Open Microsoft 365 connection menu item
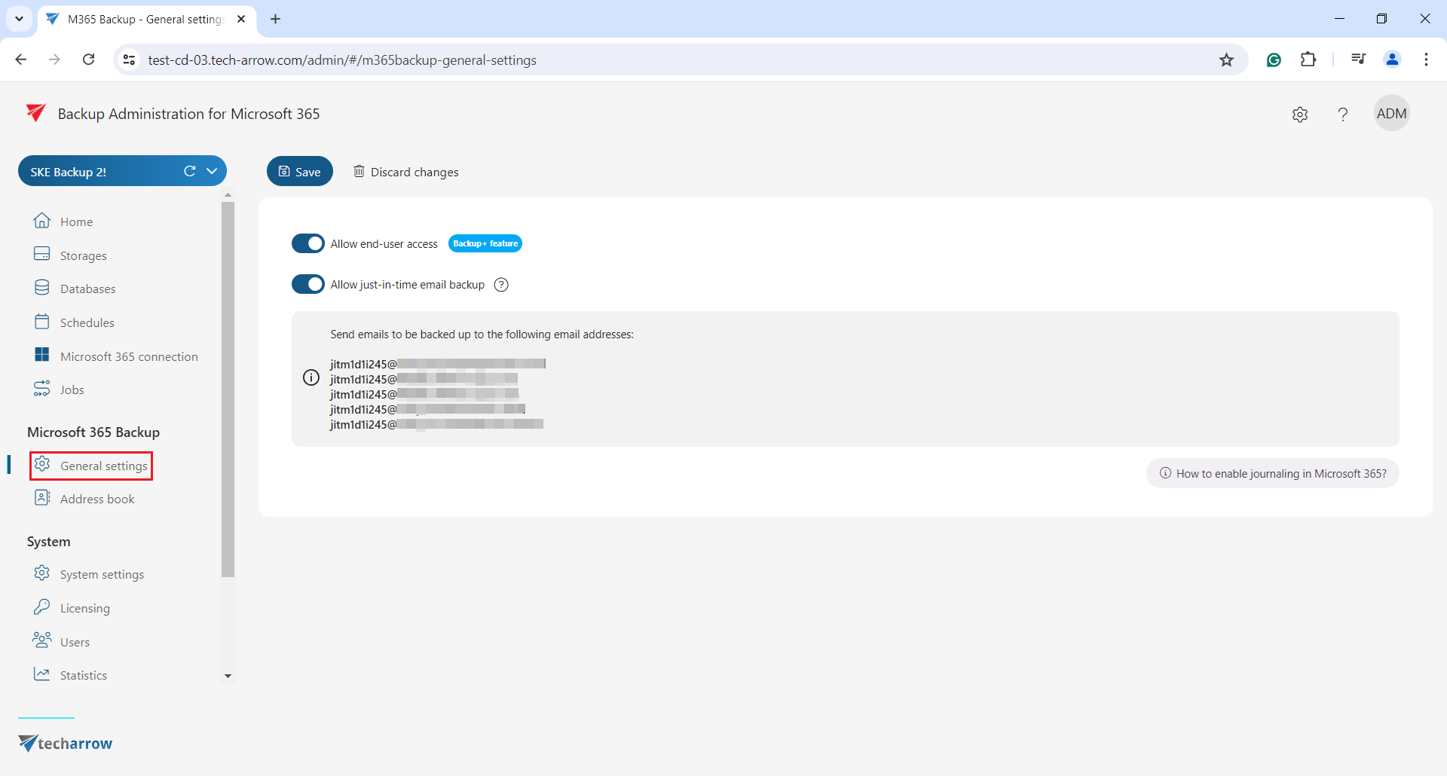This screenshot has height=776, width=1447. coord(129,356)
